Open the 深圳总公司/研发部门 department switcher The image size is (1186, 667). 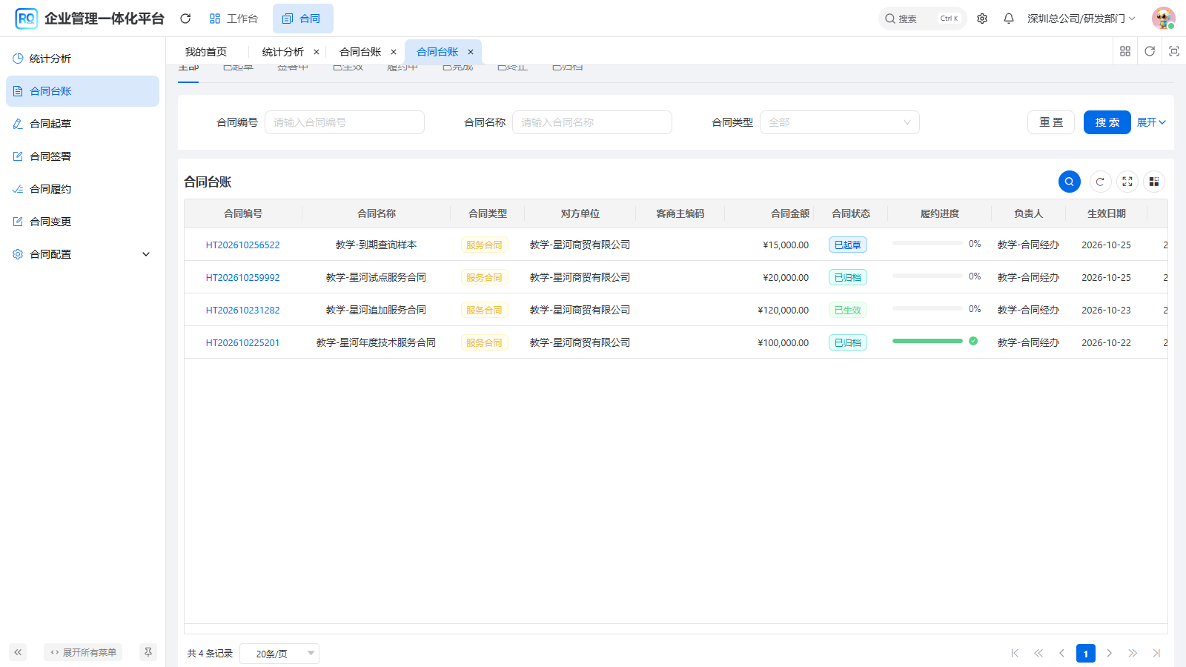coord(1081,19)
